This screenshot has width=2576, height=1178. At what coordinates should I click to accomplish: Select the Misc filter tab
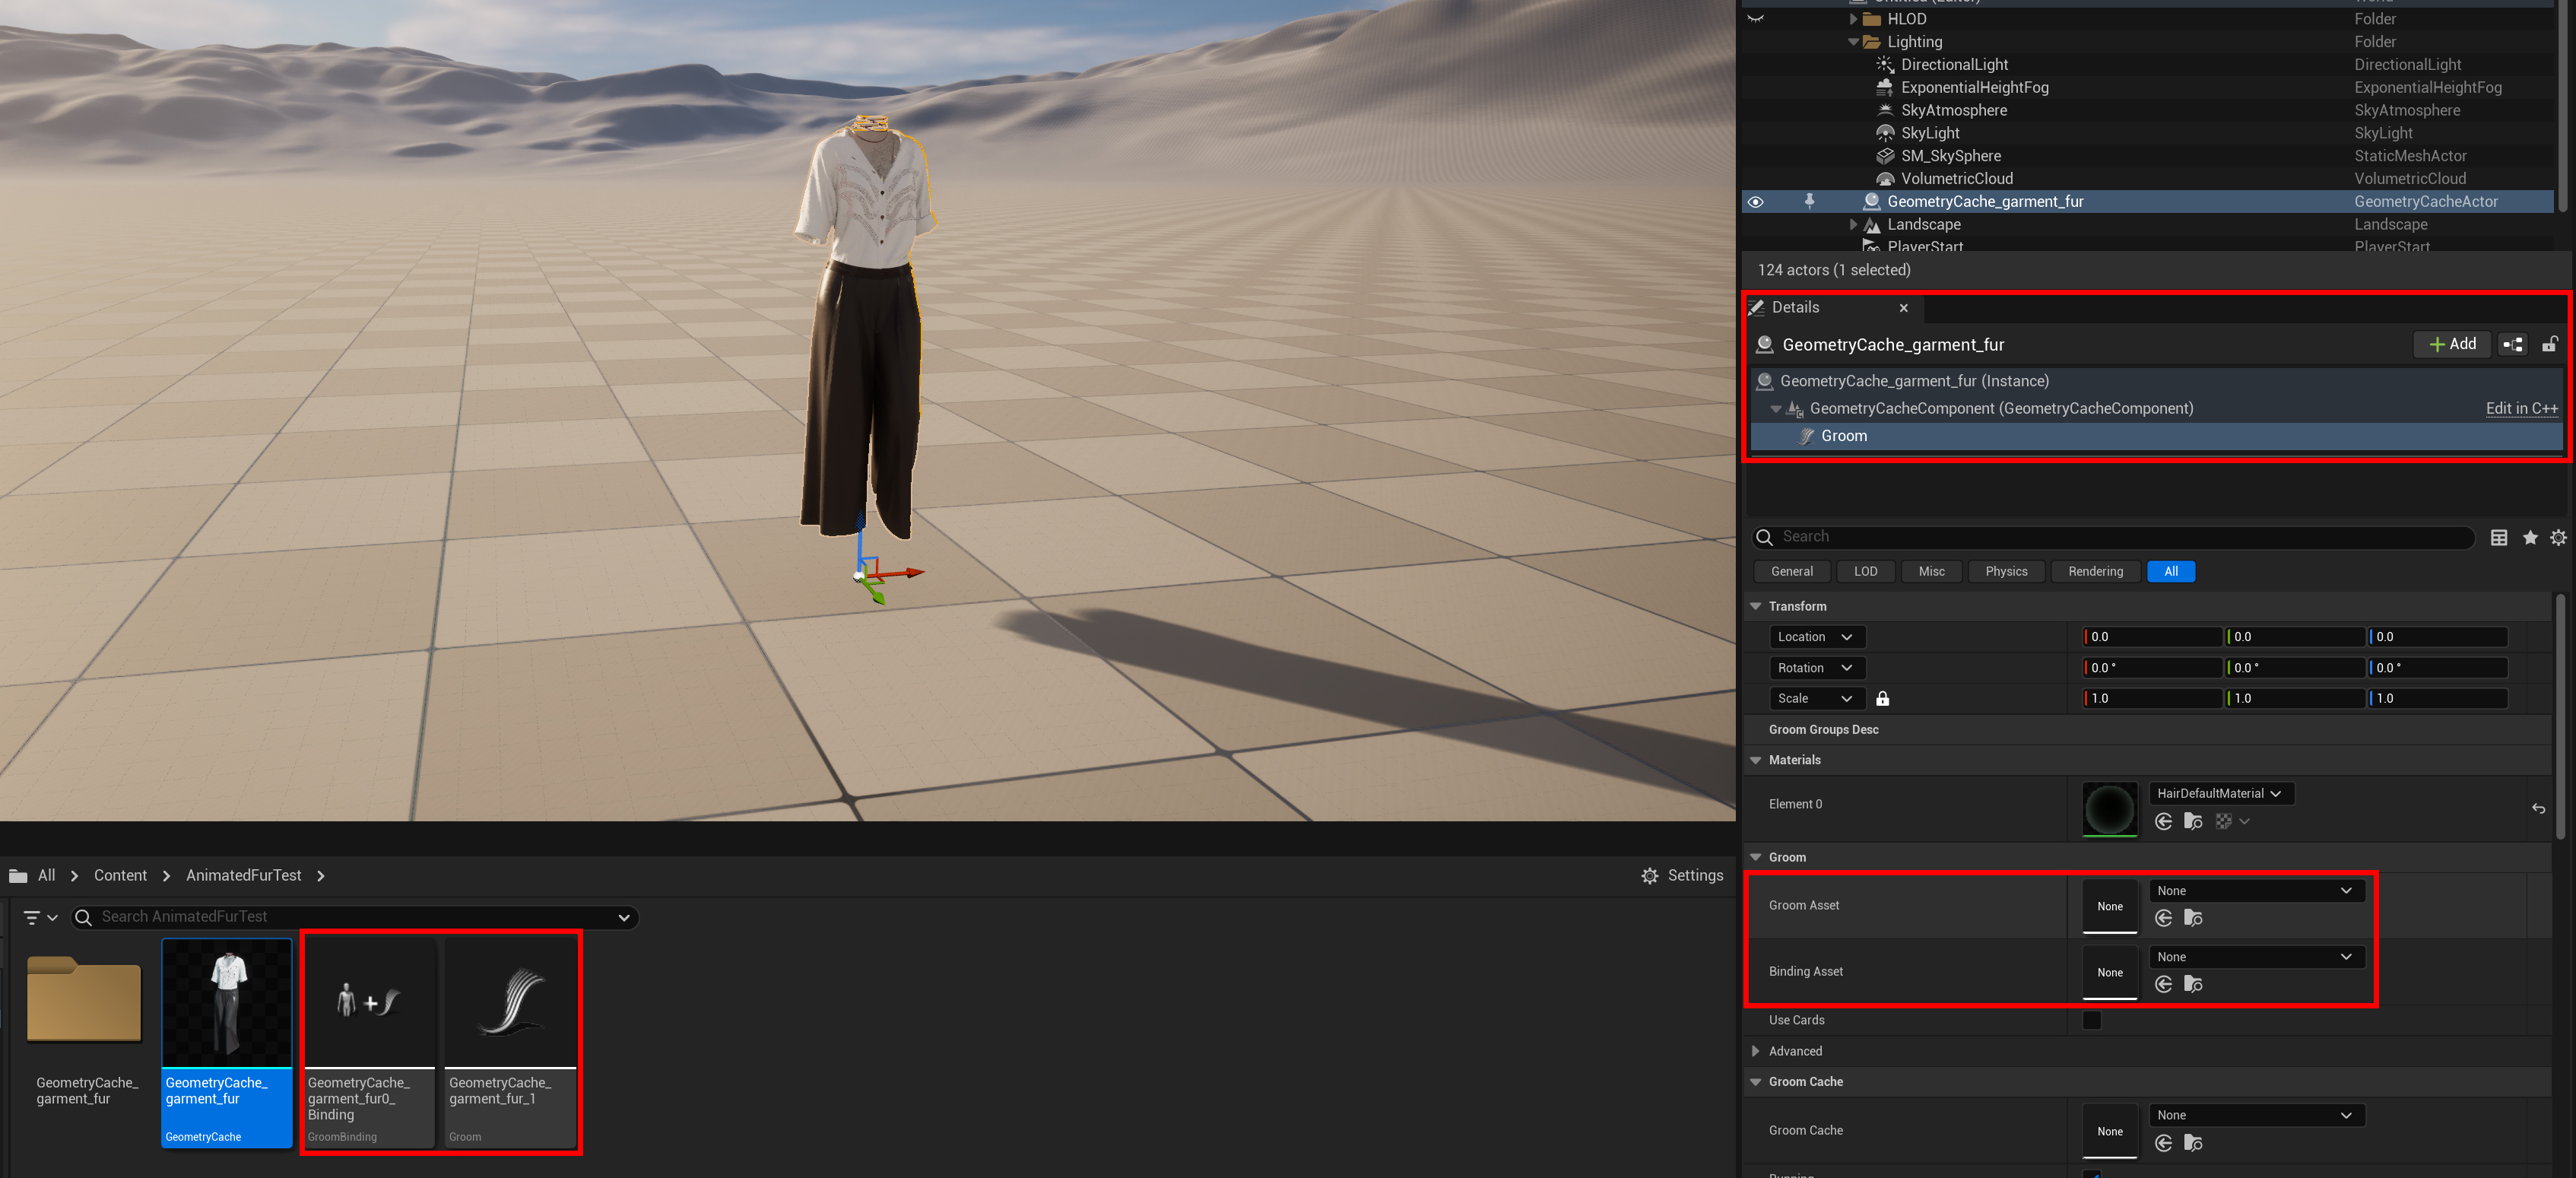click(x=1931, y=572)
